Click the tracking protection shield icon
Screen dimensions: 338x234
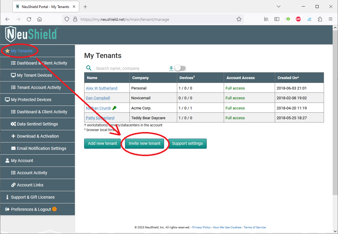67,19
